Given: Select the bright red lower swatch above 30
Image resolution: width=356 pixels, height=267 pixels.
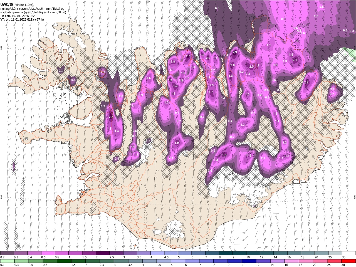Looking at the screenshot, I should point(348,261).
